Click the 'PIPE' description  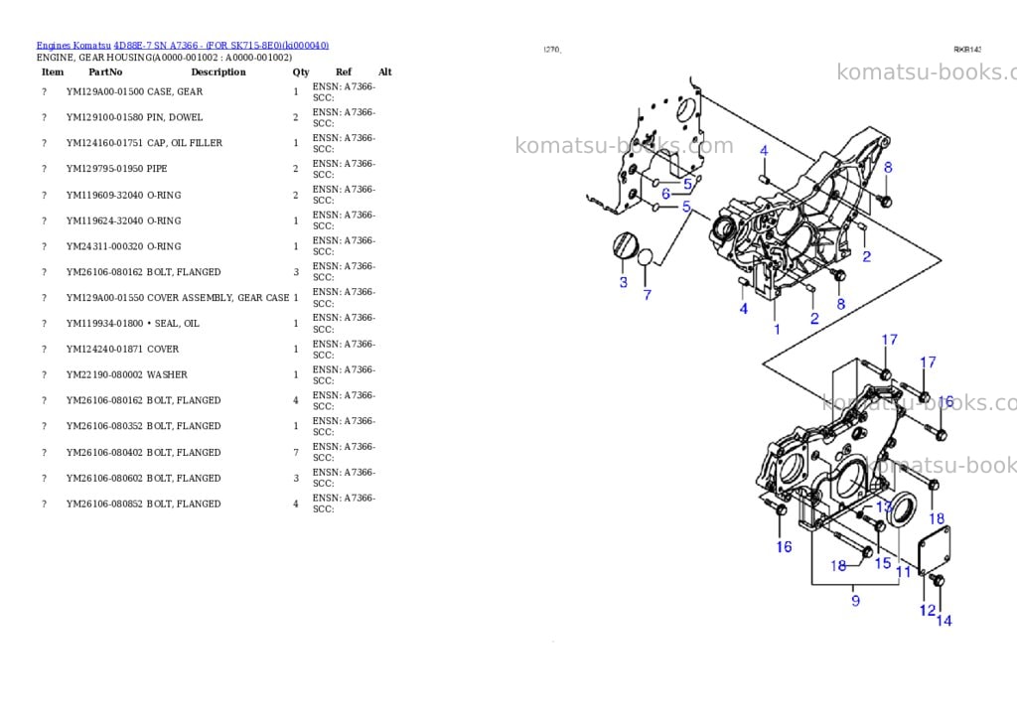(x=157, y=169)
